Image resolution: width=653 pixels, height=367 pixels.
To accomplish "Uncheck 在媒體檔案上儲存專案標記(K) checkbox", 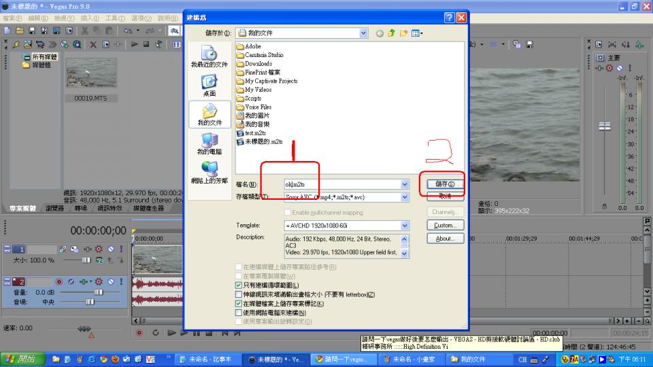I will point(239,303).
